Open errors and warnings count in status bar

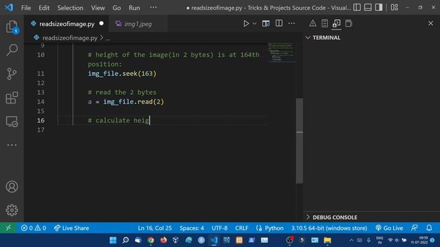(34, 228)
